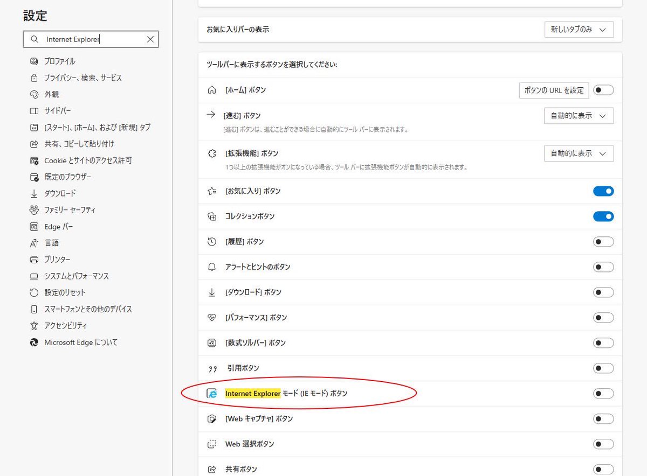Click the bell icon beside アラートとヒントのボタン
Viewport: 647px width, 476px height.
coord(212,267)
